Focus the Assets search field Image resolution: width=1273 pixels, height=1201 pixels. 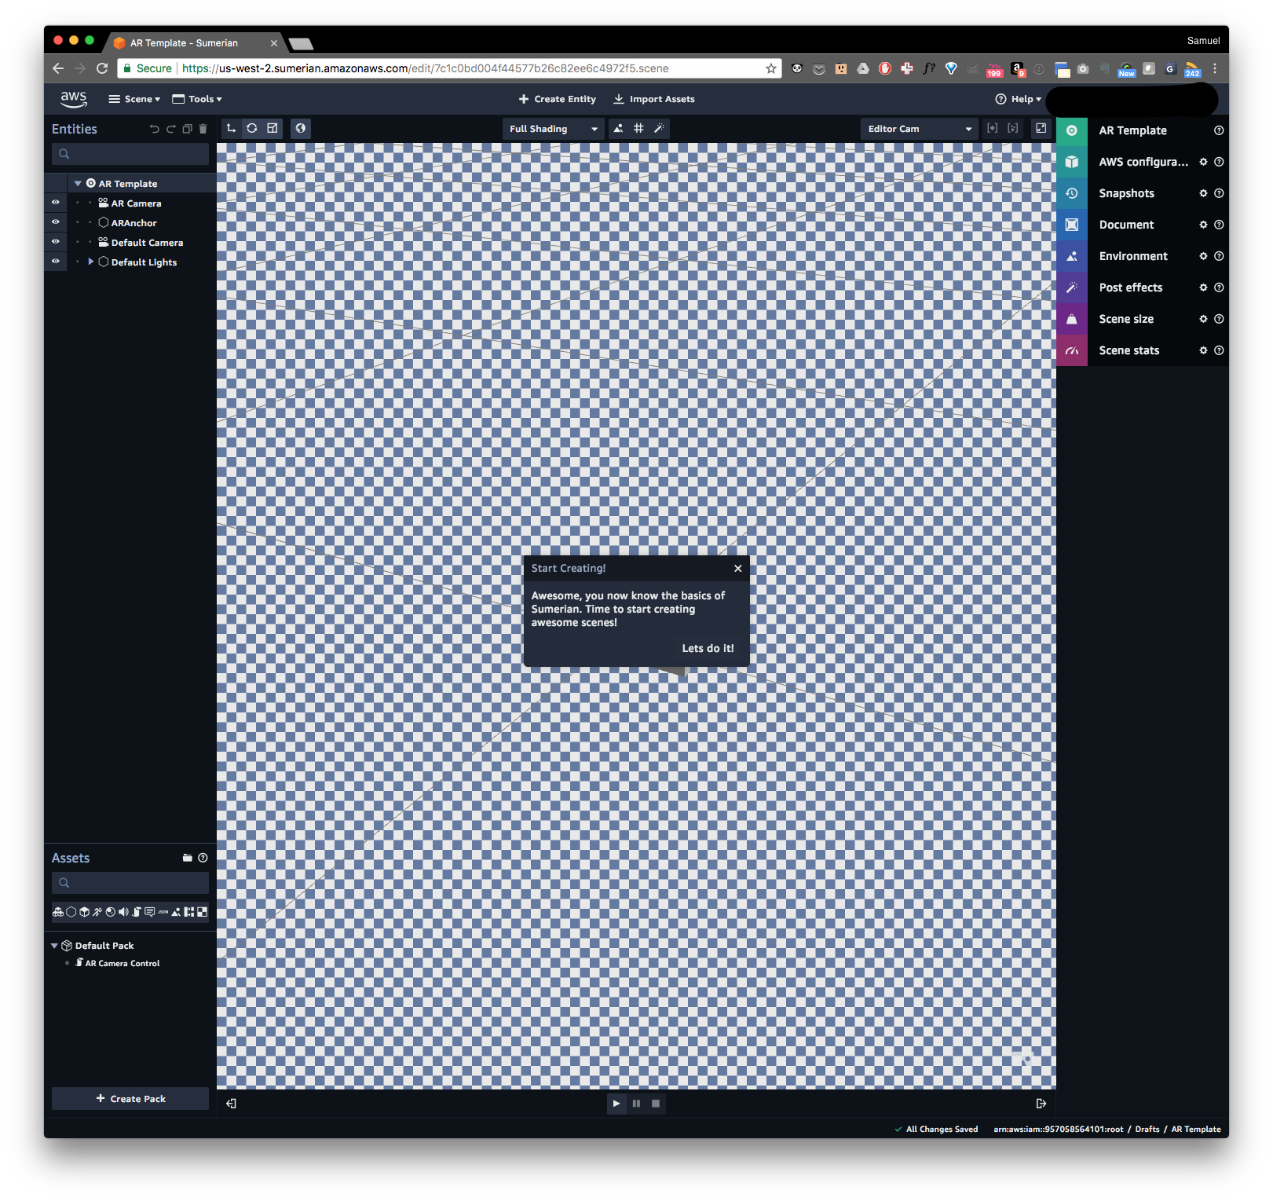coord(130,883)
